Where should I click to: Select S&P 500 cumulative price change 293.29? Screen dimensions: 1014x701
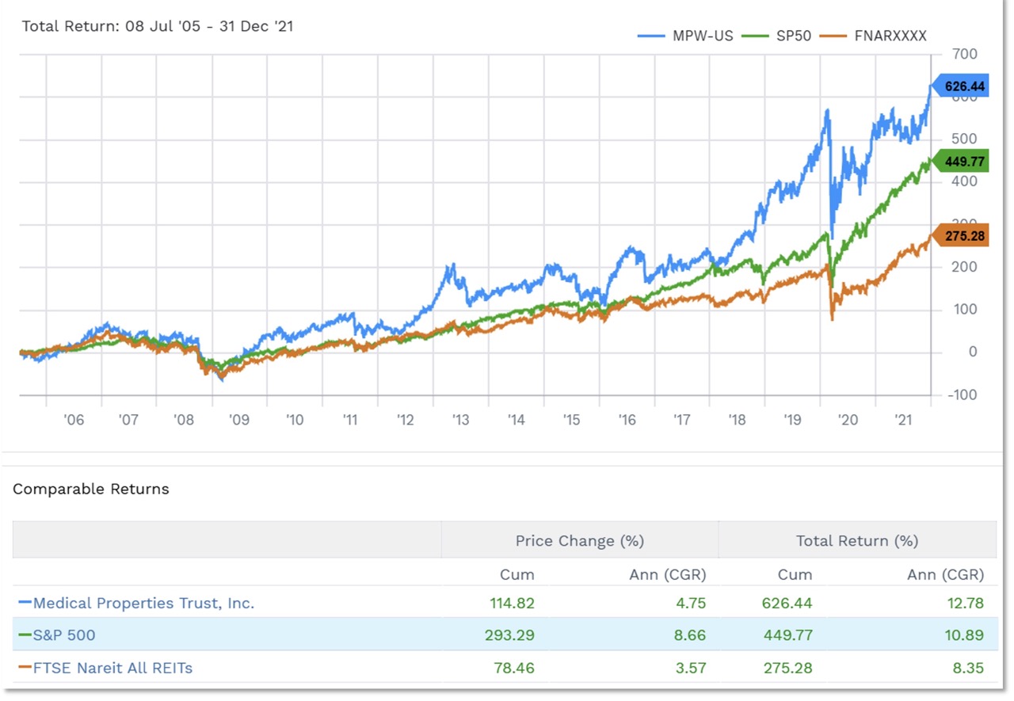click(x=511, y=635)
